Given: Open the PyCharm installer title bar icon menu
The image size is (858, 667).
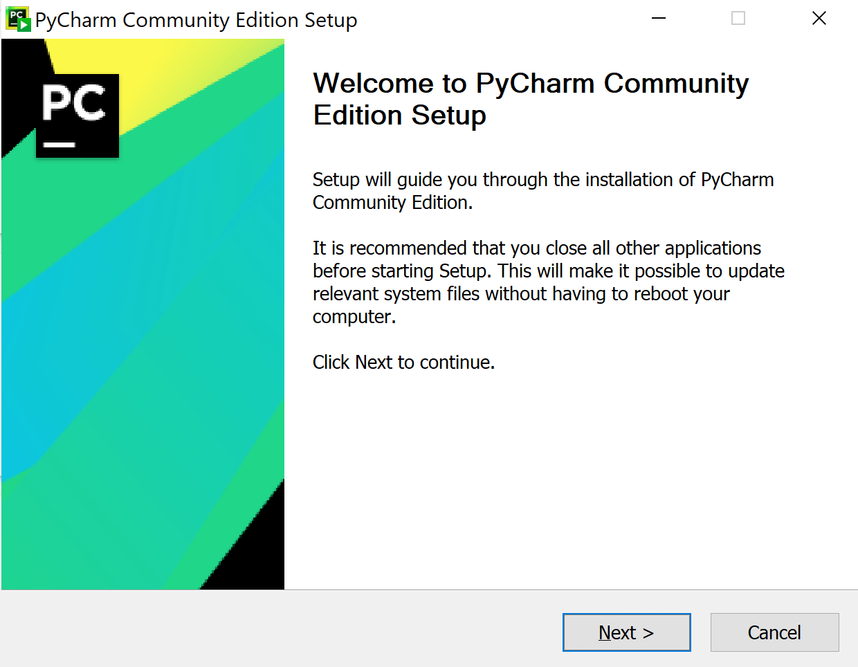Looking at the screenshot, I should point(18,19).
